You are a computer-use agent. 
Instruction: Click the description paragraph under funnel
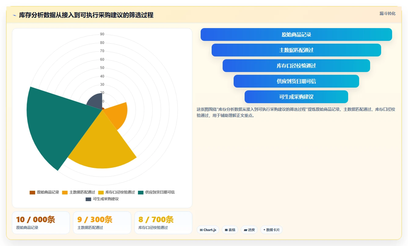point(296,112)
